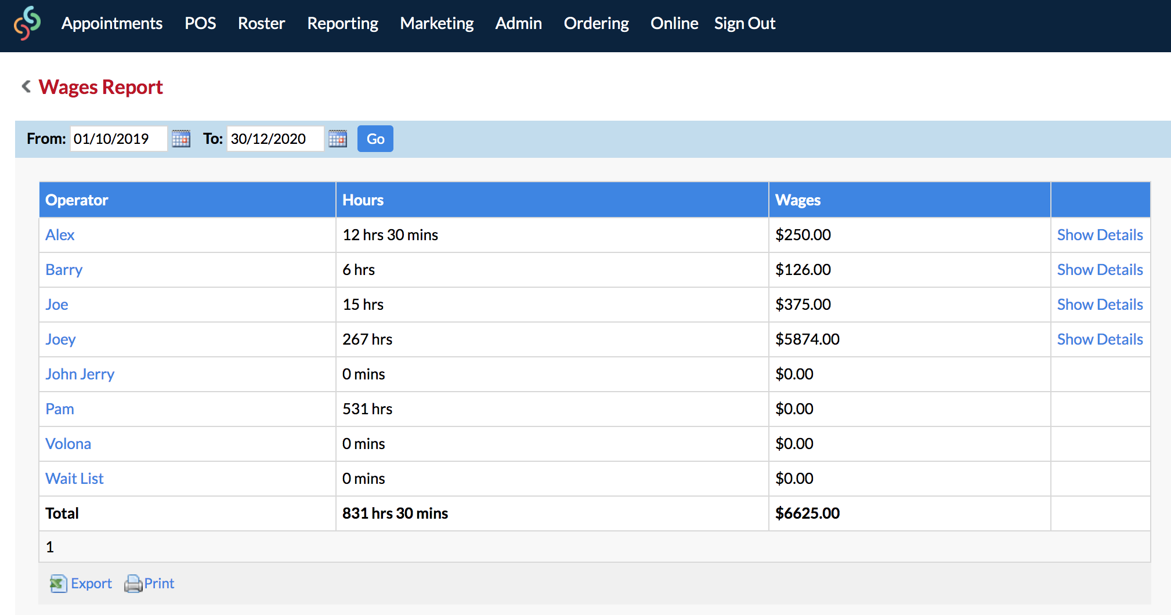Click the Total row label
Screen dimensions: 1171x615
(x=62, y=513)
